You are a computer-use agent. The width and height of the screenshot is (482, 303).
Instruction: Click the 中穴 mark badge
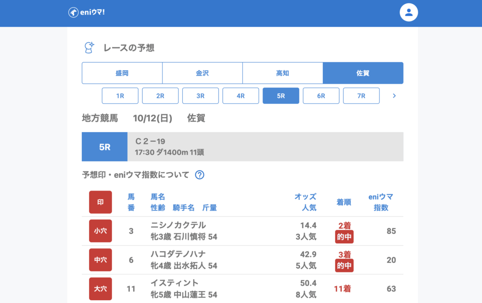100,260
